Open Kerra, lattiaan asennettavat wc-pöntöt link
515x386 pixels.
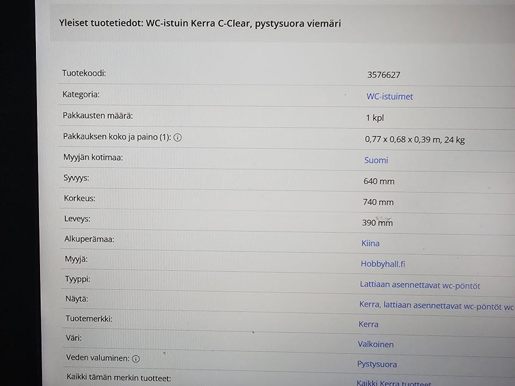point(437,306)
